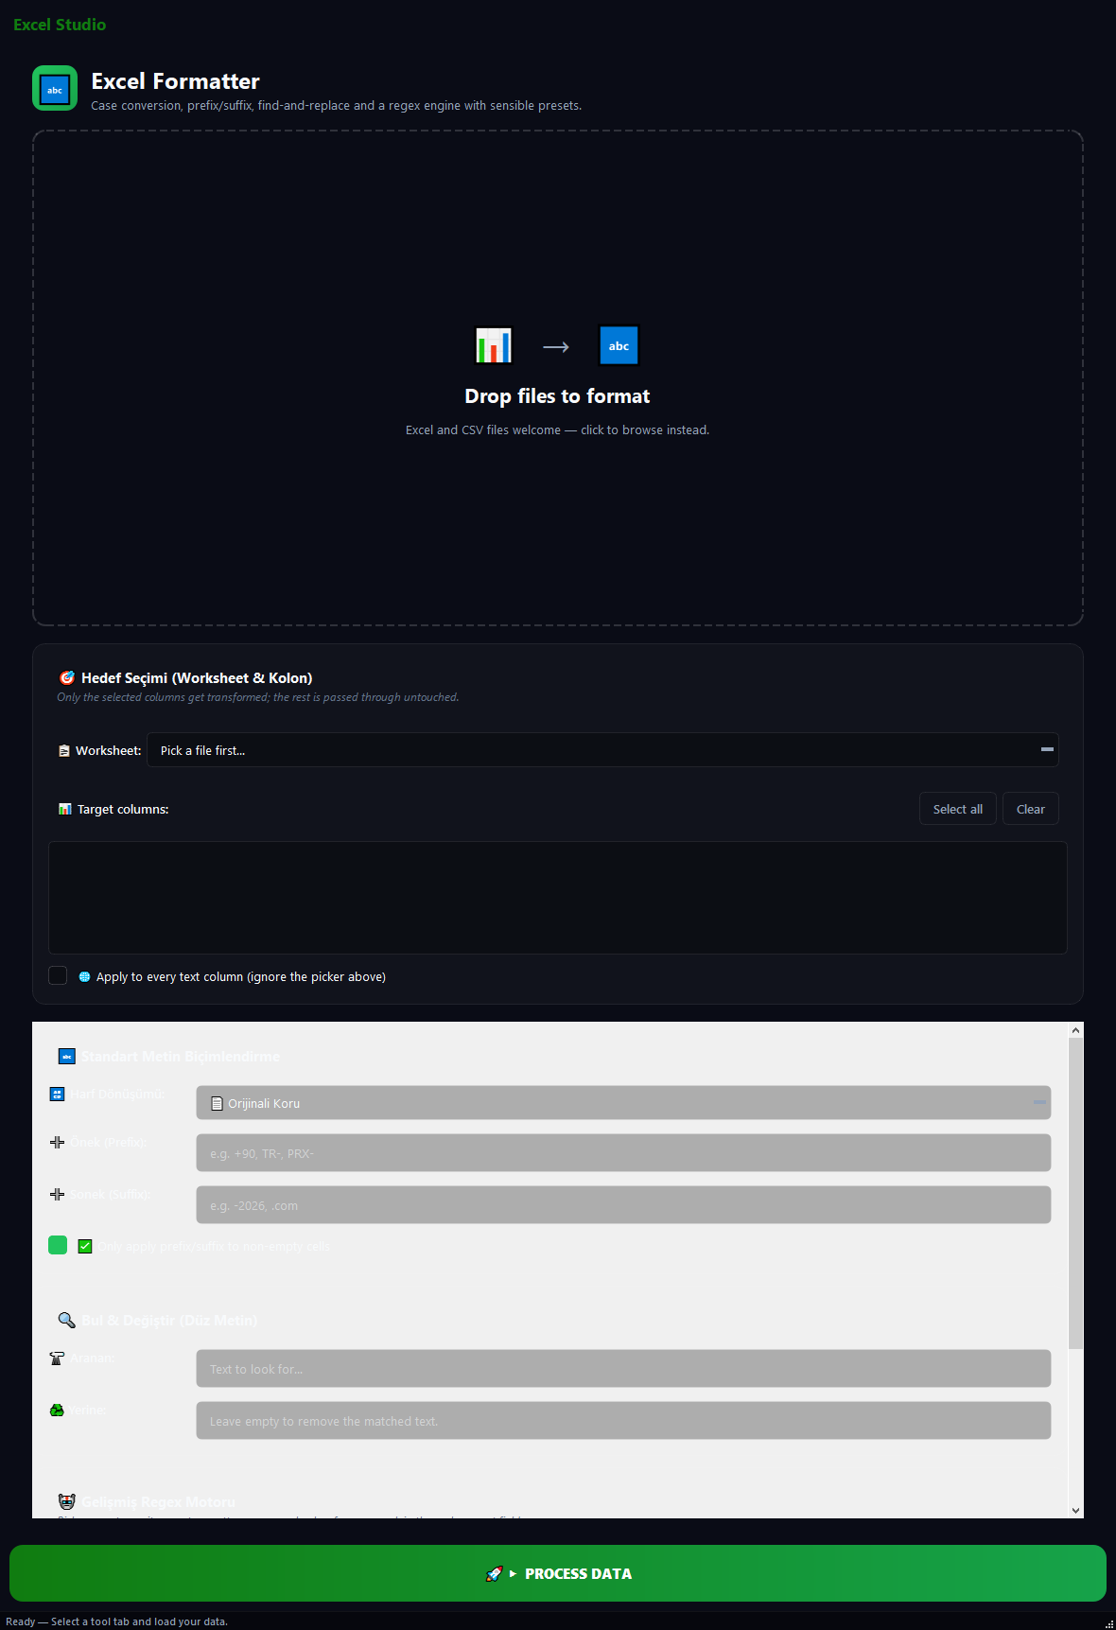
Task: Click the bar chart icon in drop zone
Action: click(x=494, y=345)
